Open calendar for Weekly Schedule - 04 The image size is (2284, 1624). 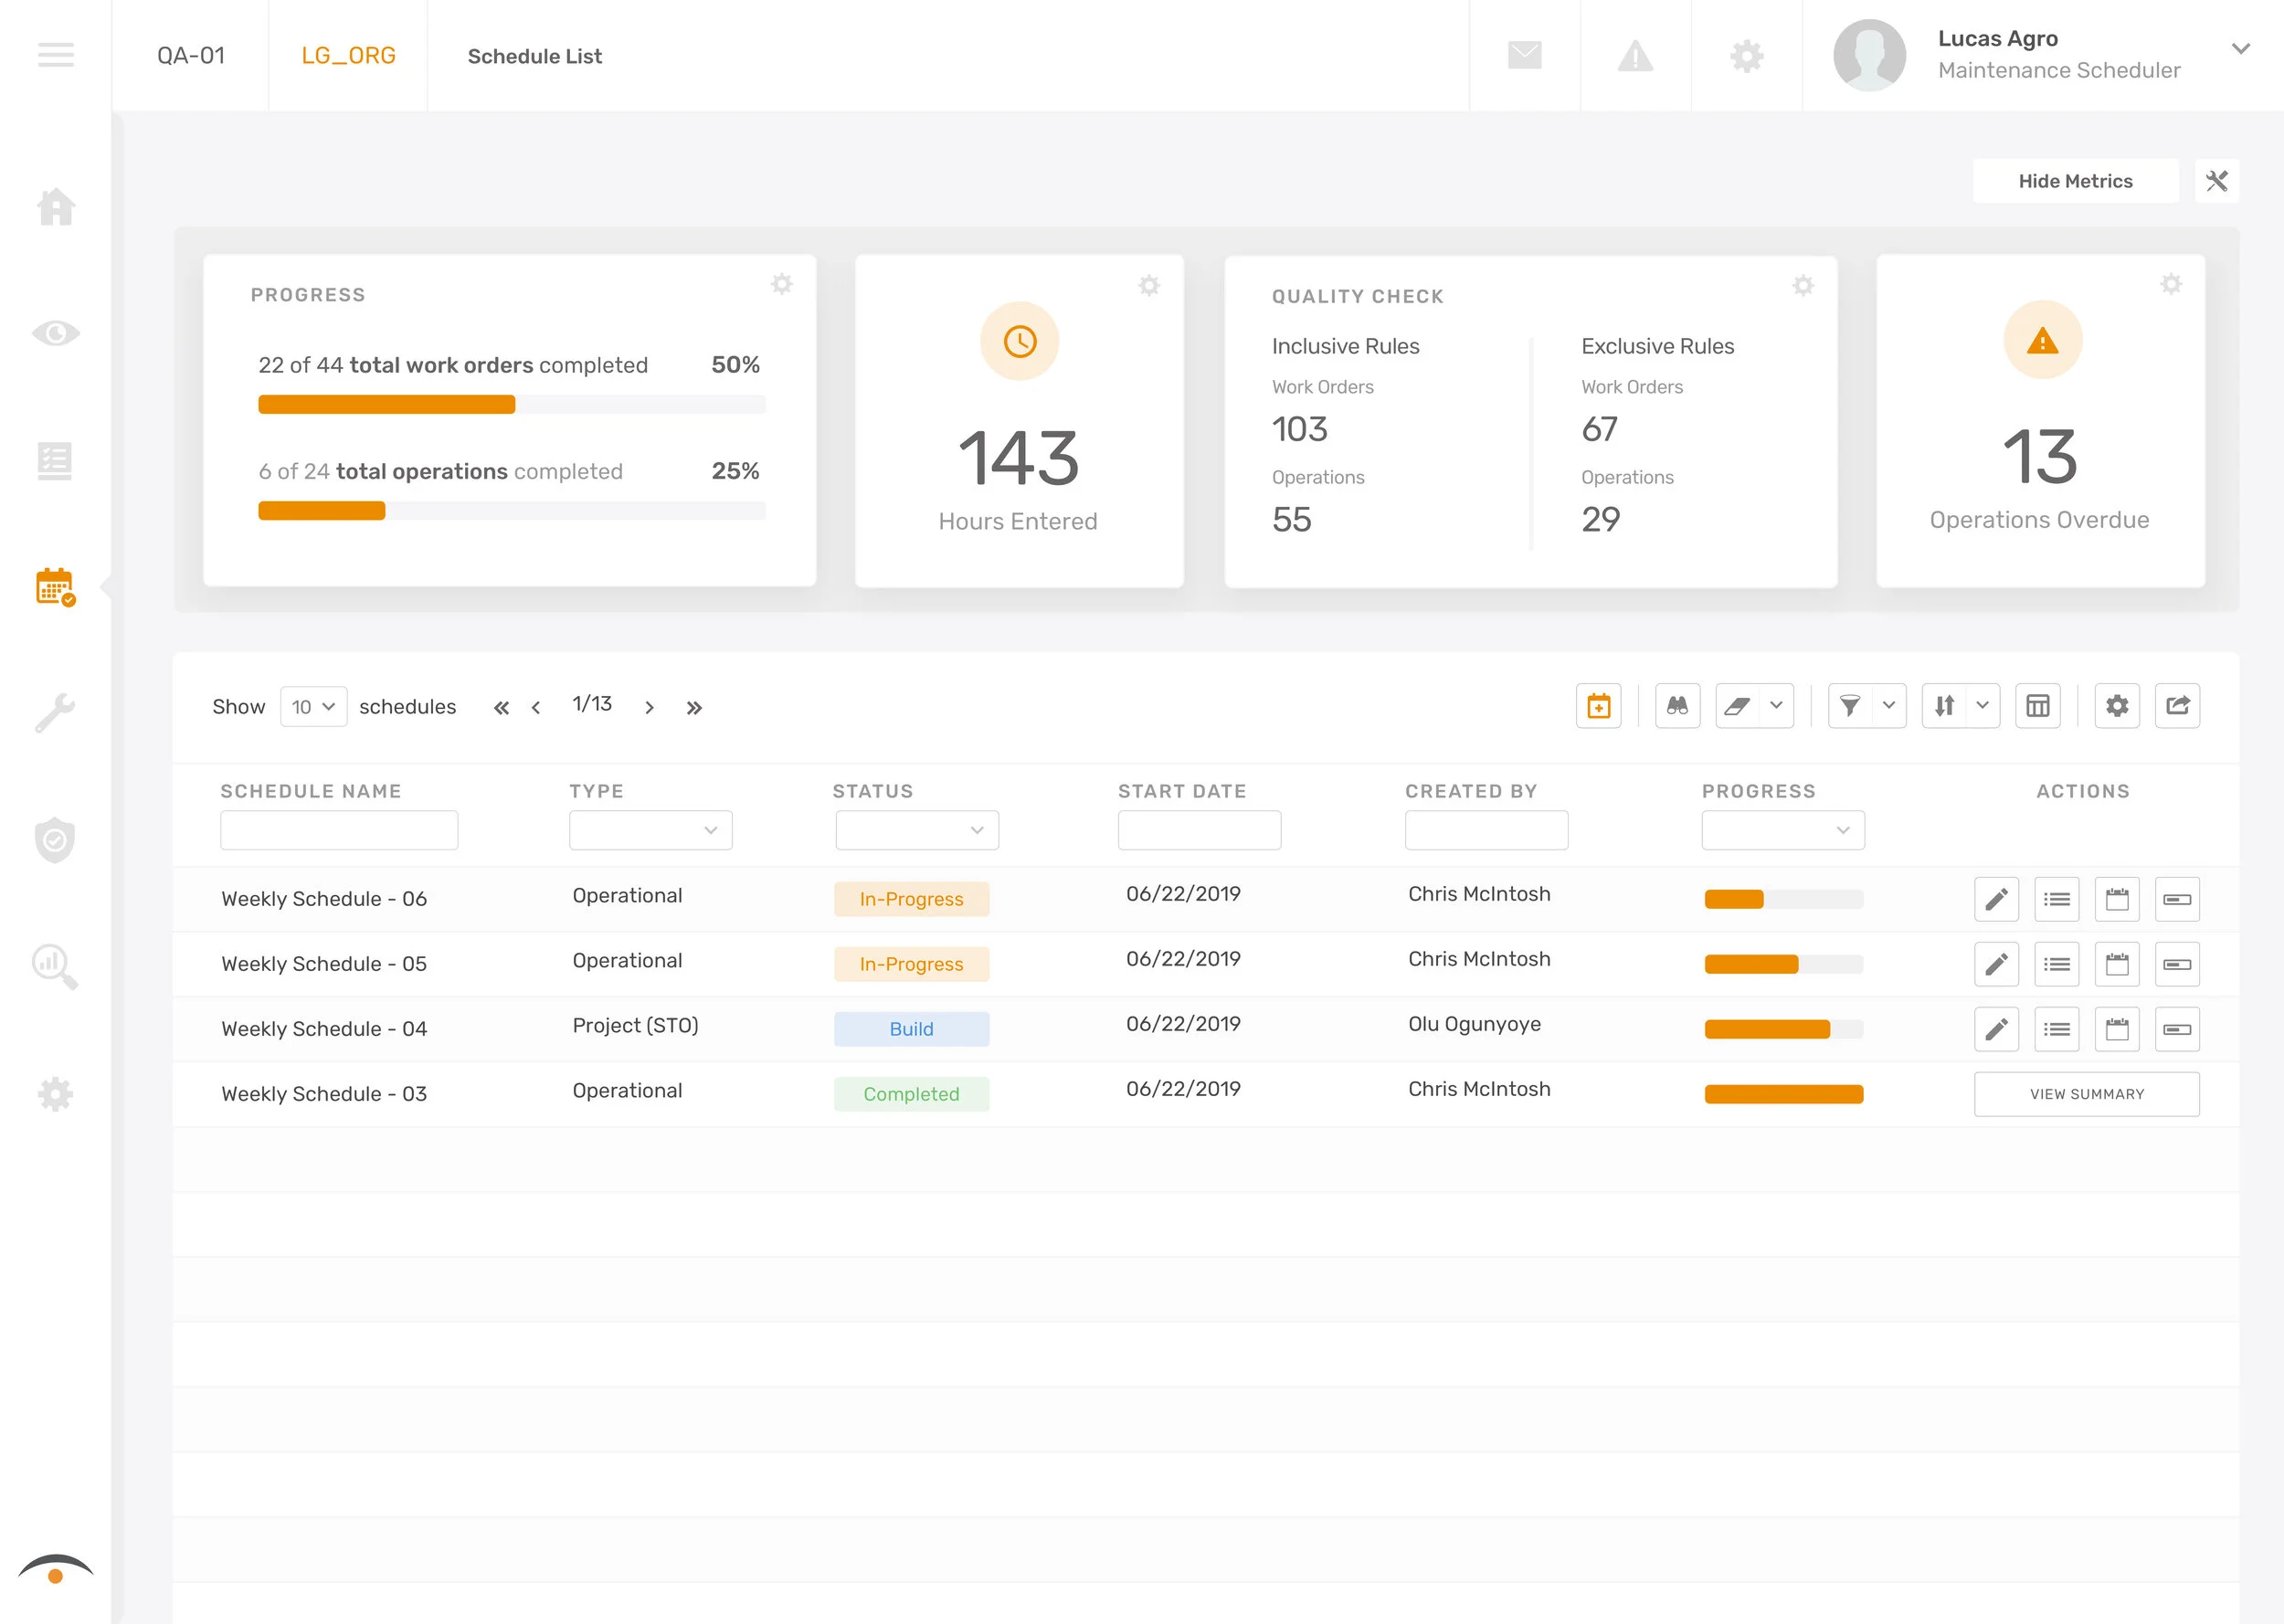point(2116,1029)
